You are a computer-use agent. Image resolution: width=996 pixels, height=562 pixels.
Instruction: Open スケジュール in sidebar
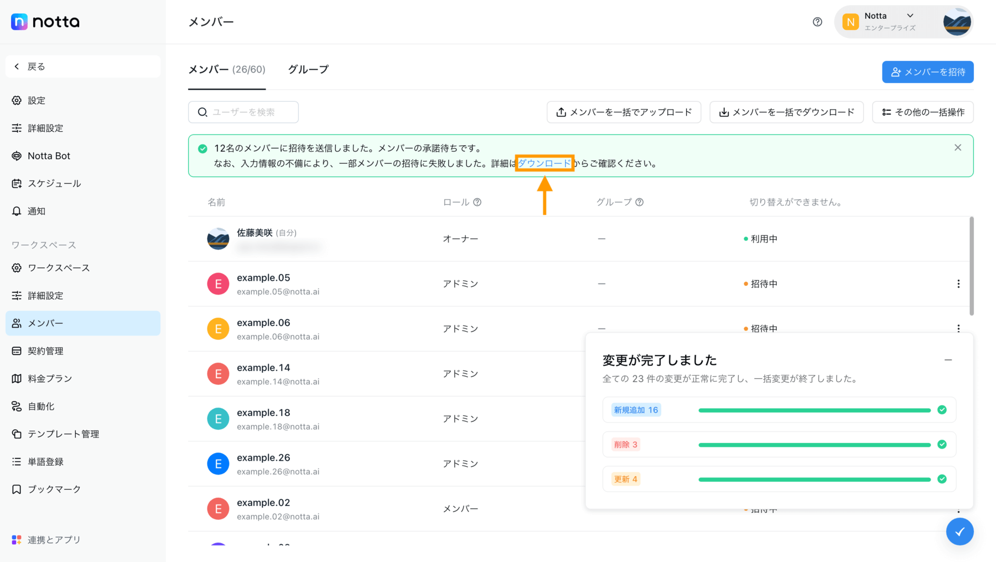pos(83,183)
